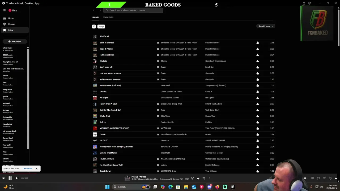Click Shuffle all

(104, 37)
